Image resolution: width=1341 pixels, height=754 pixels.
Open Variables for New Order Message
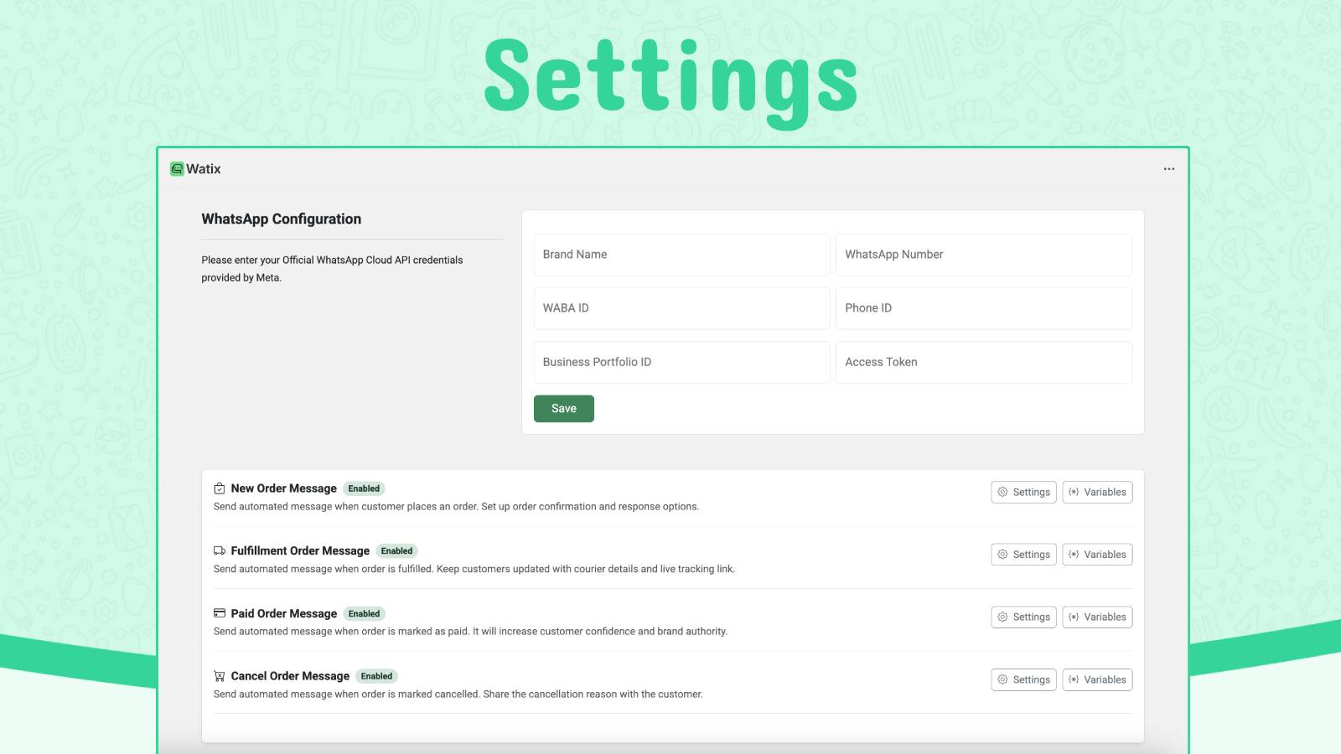(1097, 493)
